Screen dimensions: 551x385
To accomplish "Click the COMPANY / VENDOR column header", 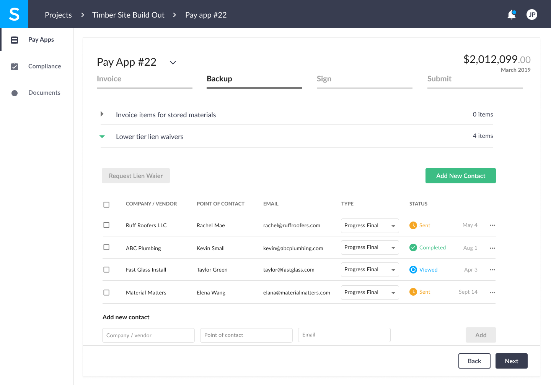I will [x=151, y=204].
